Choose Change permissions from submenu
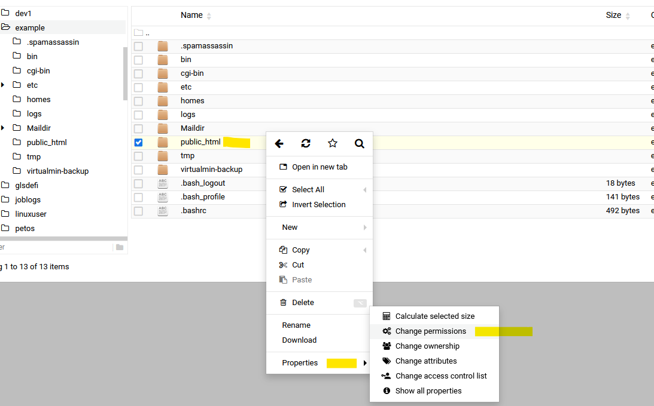The image size is (654, 406). click(x=430, y=331)
